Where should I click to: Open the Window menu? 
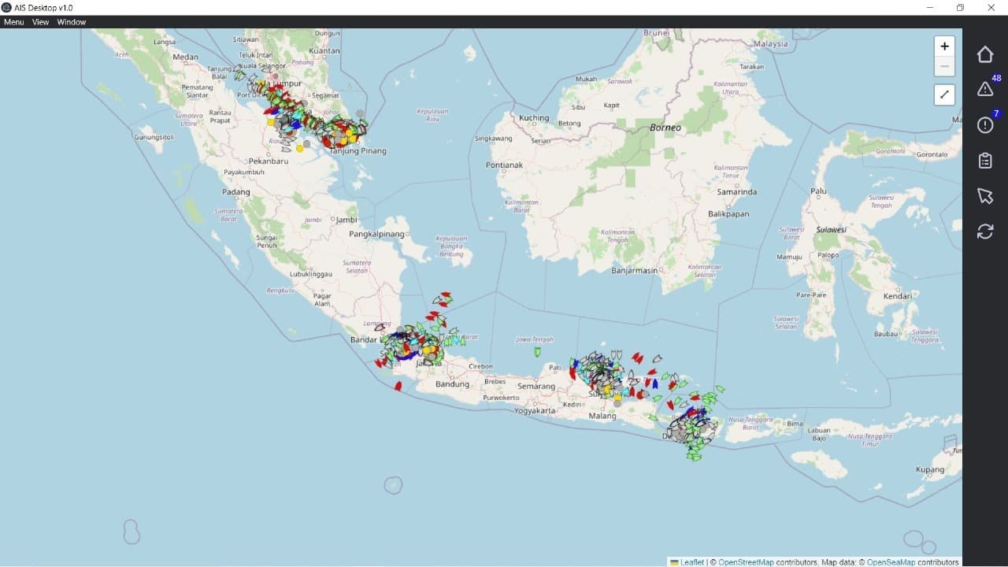tap(71, 22)
